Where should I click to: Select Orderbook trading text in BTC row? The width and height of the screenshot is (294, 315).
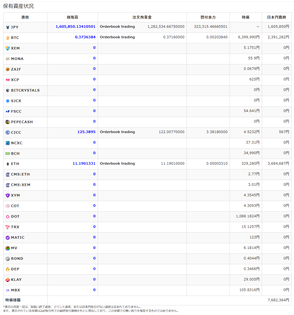click(x=117, y=37)
